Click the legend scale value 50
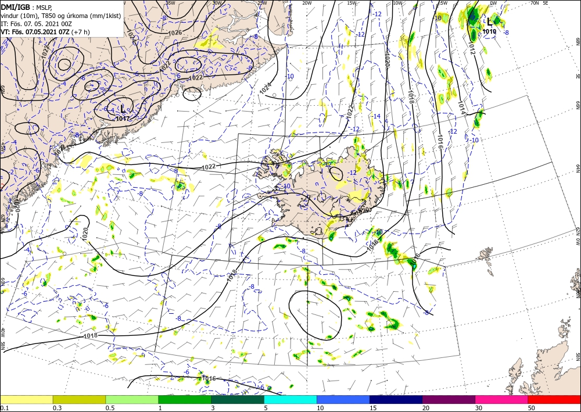The image size is (581, 412). click(532, 408)
